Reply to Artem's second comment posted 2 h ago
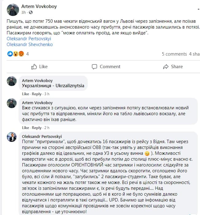Viewport: 200px width, 215px height. (x=37, y=128)
